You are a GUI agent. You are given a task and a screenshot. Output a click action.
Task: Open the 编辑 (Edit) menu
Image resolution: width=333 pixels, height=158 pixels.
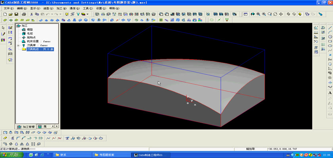[22, 8]
